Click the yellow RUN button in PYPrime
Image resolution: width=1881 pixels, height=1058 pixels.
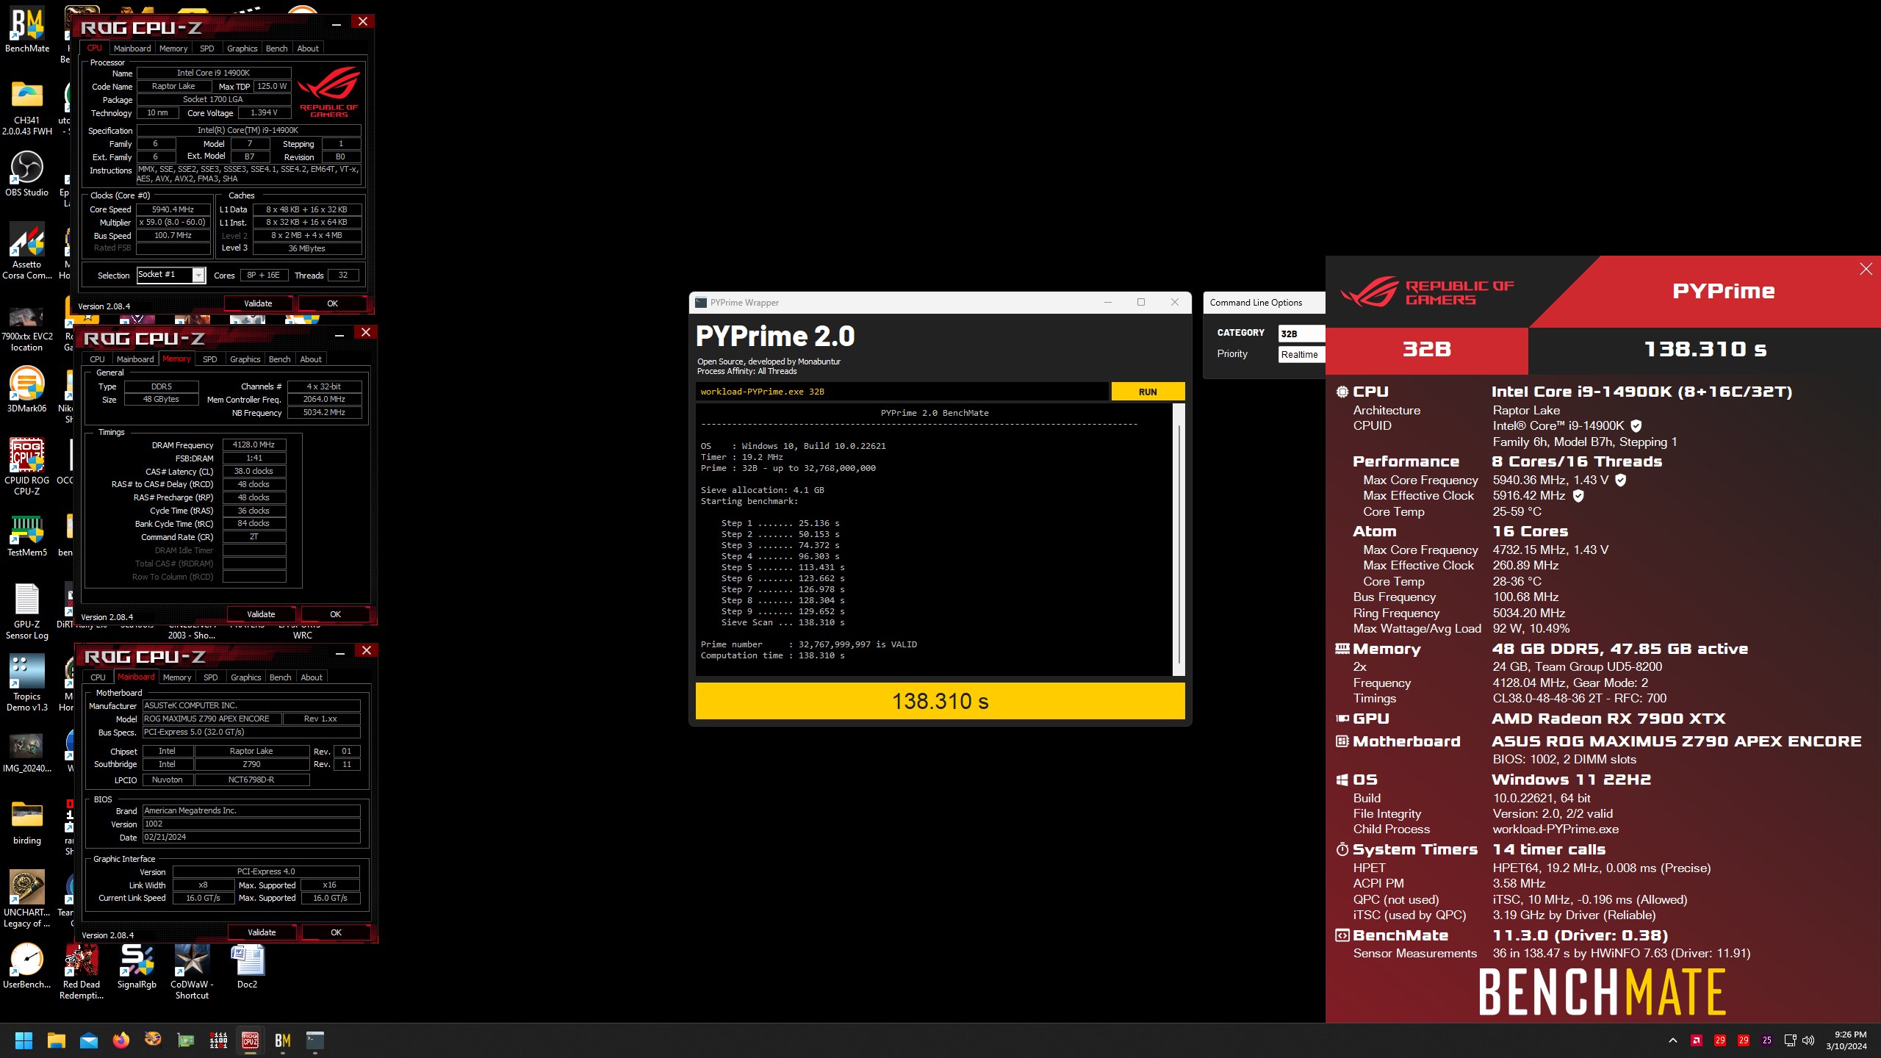(x=1148, y=392)
